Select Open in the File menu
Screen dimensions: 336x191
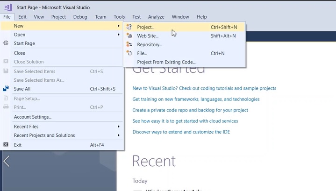point(62,35)
